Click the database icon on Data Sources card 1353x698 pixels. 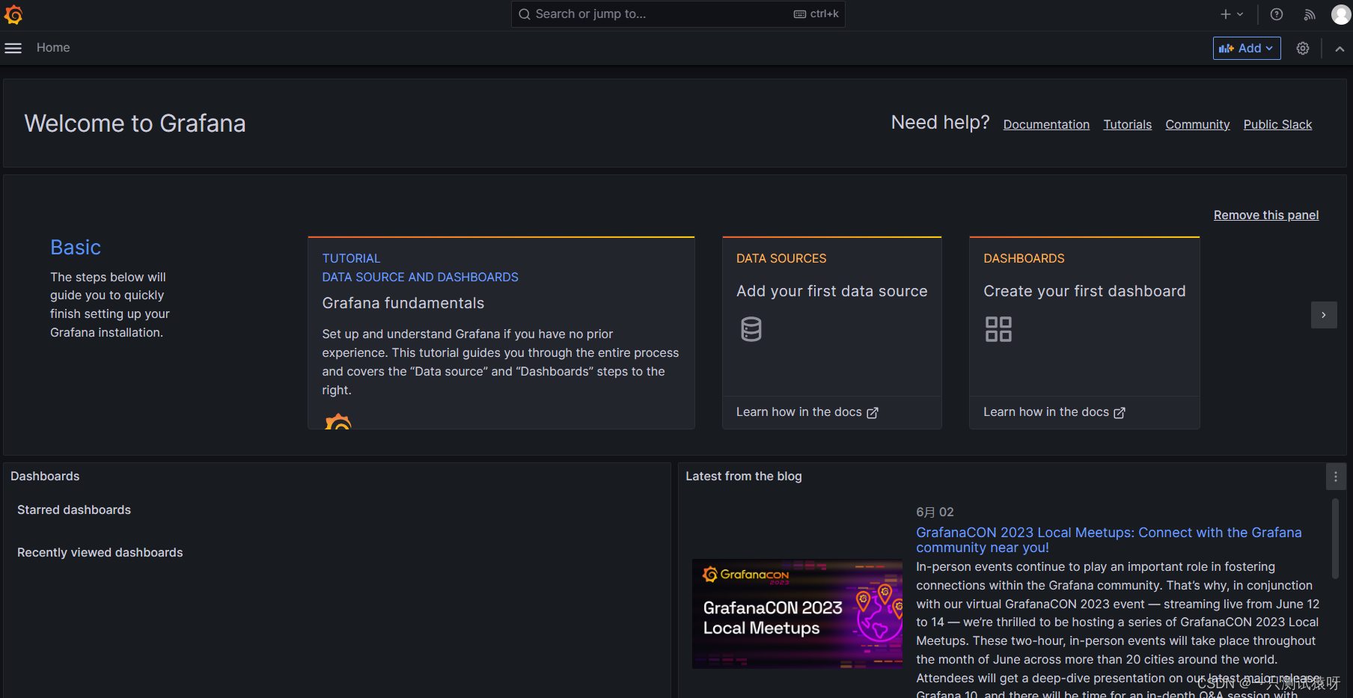pos(751,328)
